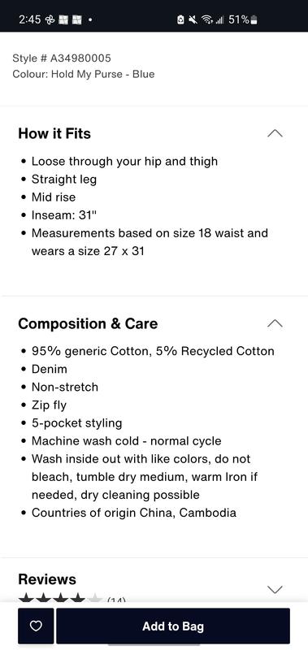The width and height of the screenshot is (308, 650).
Task: Tap the muted sound status icon
Action: (193, 19)
